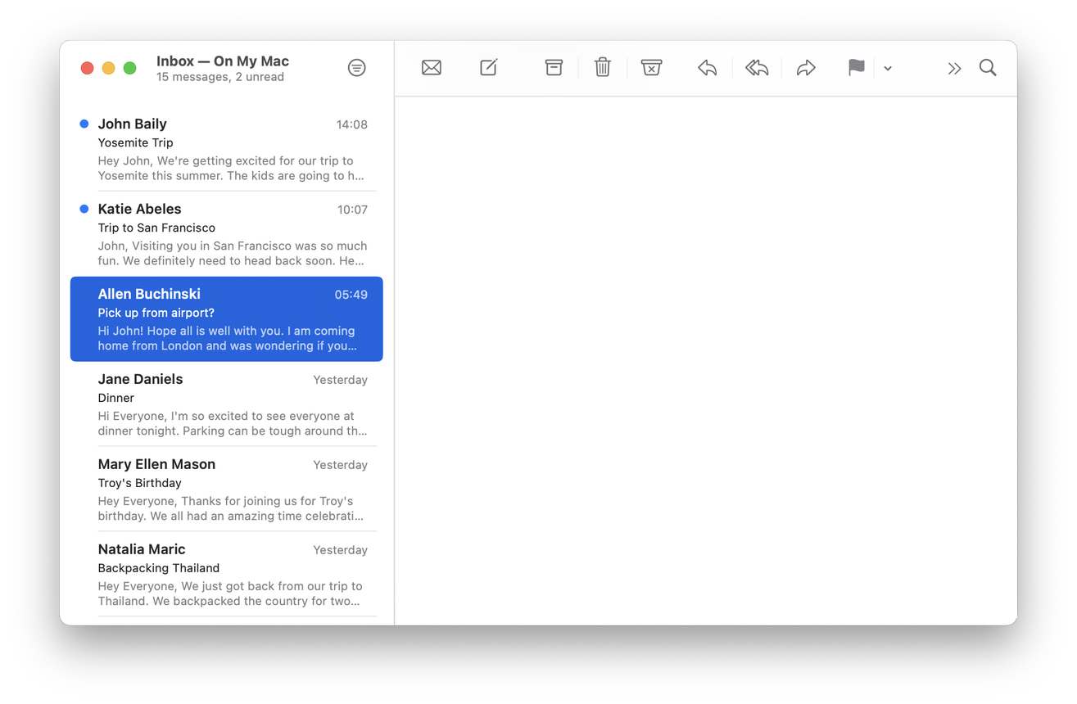This screenshot has height=704, width=1077.
Task: Click the unread blue dot beside John Baily
Action: click(x=84, y=124)
